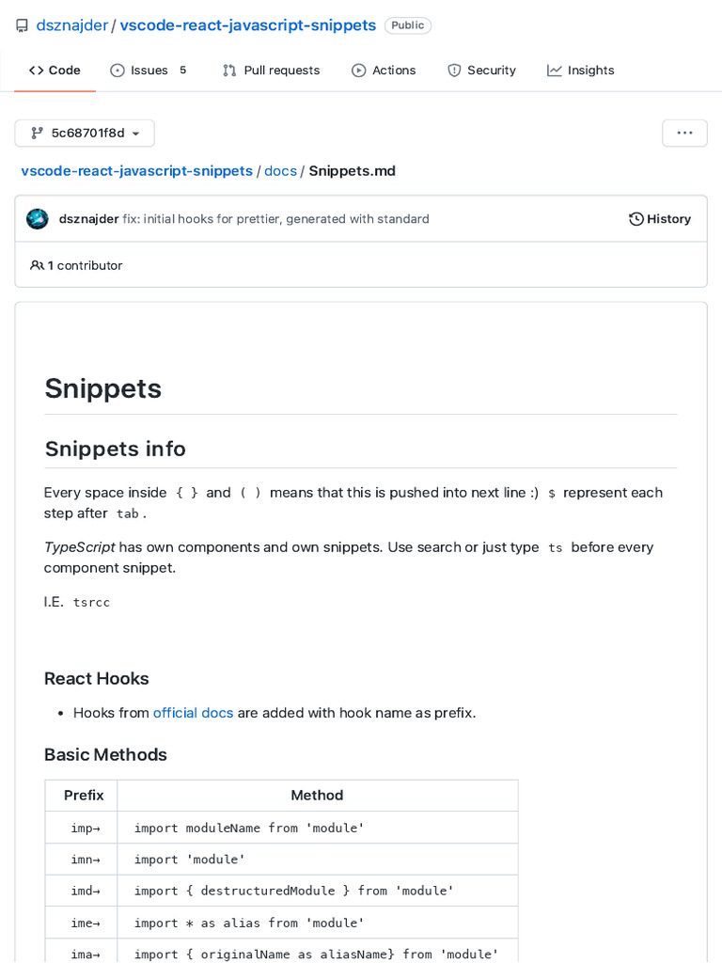Click the git branch icon

[37, 134]
